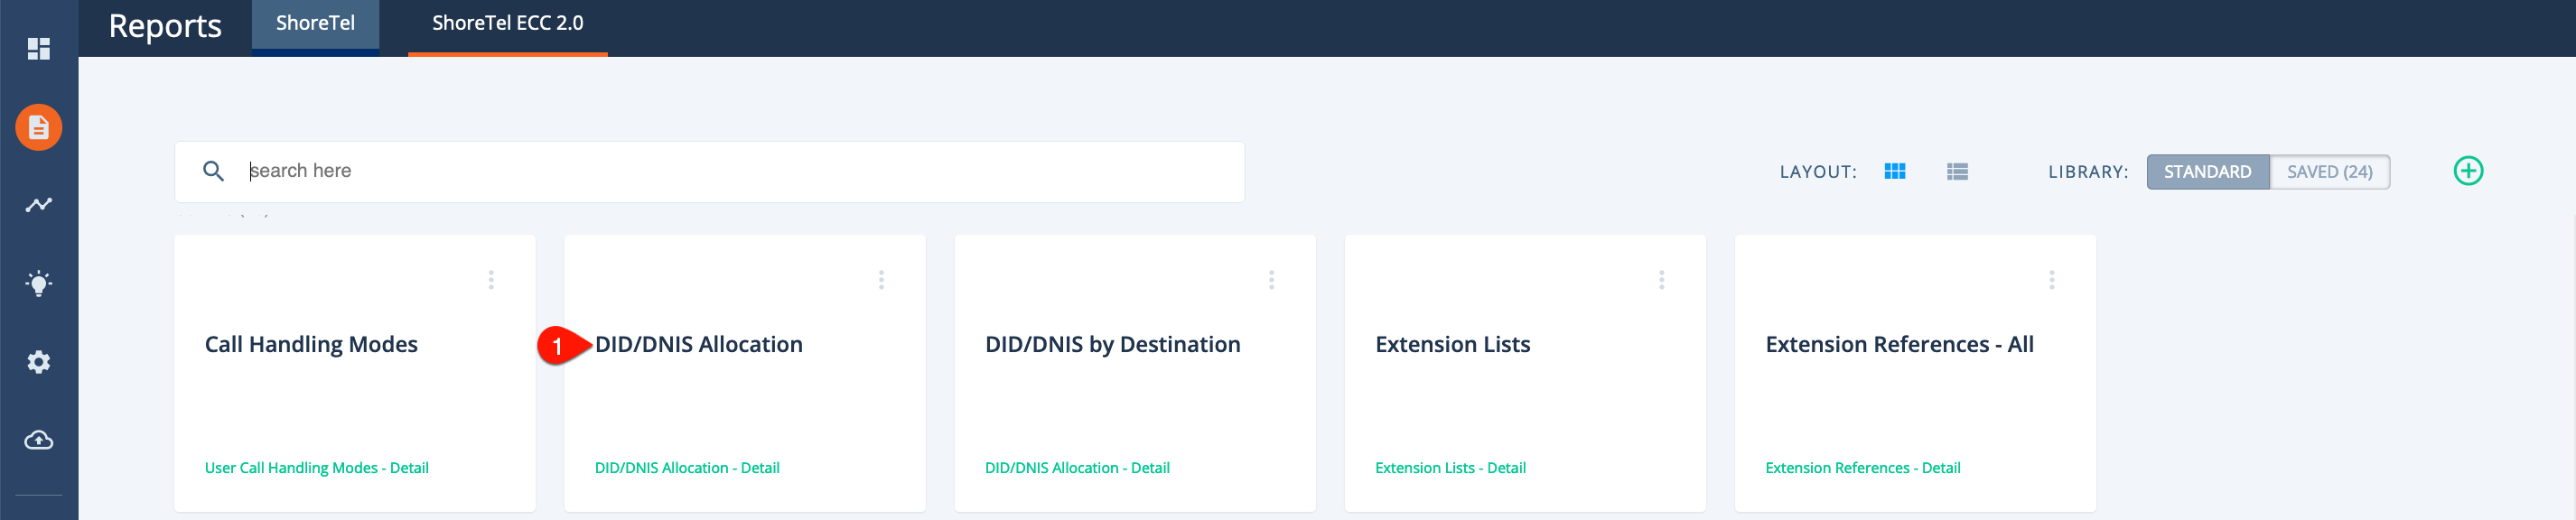
Task: Open the settings gear icon
Action: 39,362
